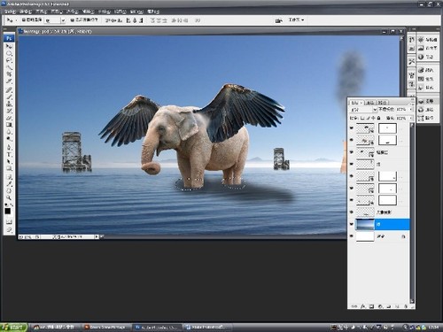Image resolution: width=443 pixels, height=332 pixels.
Task: Hide the selected blue-highlighted sea layer
Action: click(x=352, y=224)
